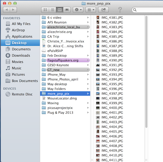Expand the AFS Reunion folder arrow
The width and height of the screenshot is (163, 162).
88,22
